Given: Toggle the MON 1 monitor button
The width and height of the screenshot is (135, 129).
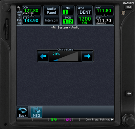Looking at the screenshot, I should point(65,22).
